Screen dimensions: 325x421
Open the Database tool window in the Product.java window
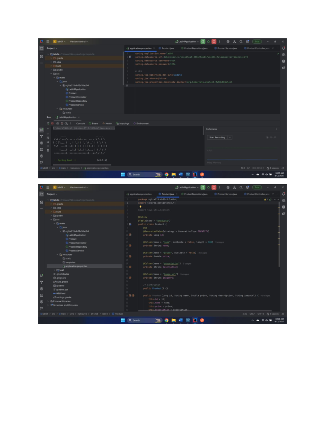click(x=284, y=207)
